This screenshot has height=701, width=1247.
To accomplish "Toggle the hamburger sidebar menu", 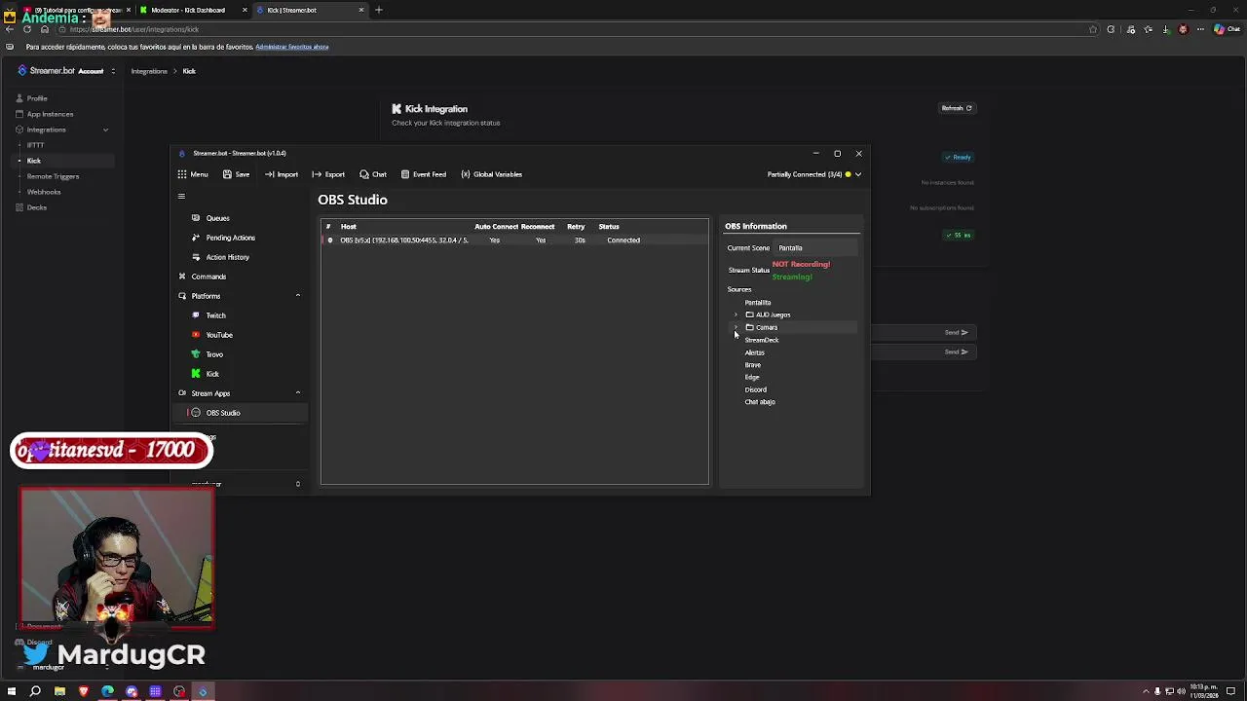I will (x=181, y=197).
